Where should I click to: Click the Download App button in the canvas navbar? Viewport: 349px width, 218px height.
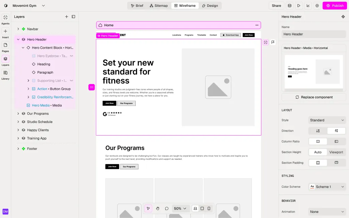[231, 35]
